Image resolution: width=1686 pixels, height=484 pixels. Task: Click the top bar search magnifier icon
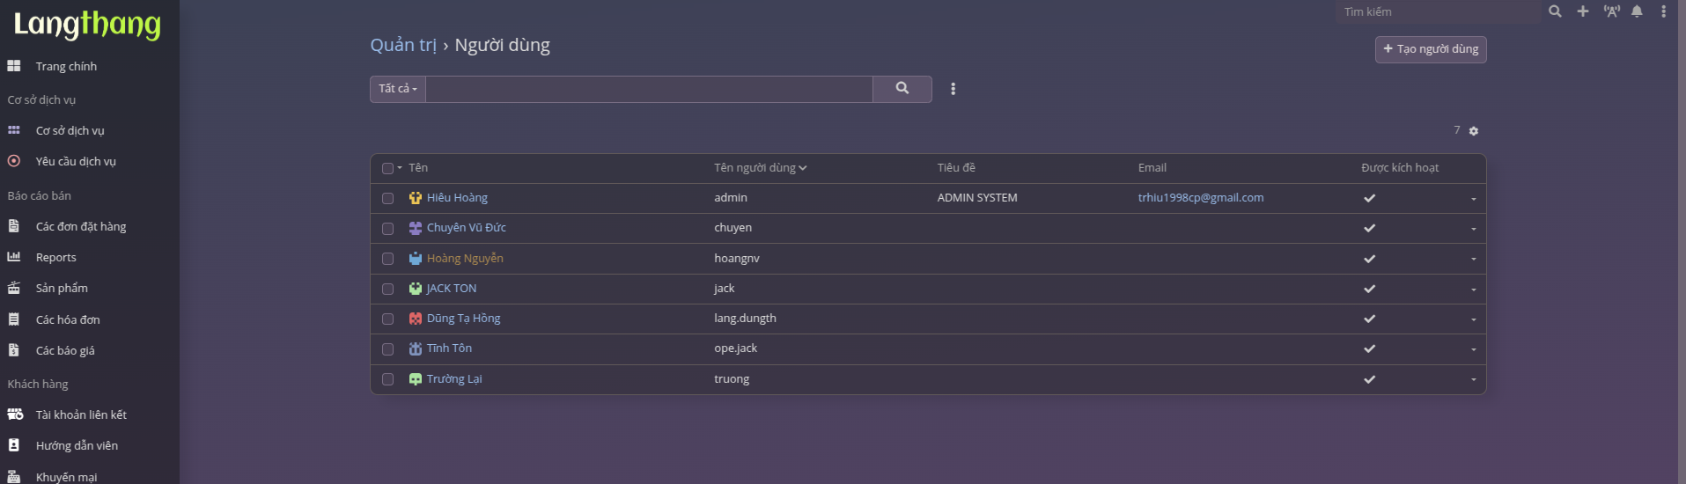(x=1555, y=11)
